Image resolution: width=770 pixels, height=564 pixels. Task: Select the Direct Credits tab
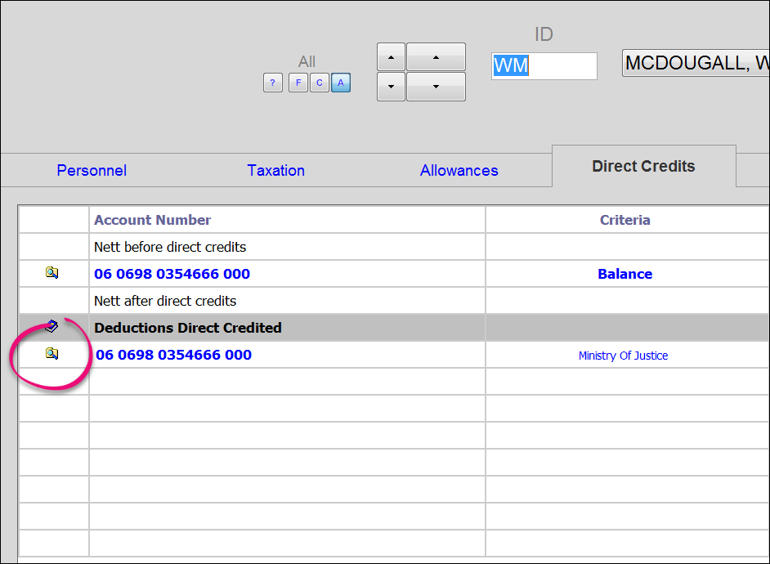click(x=643, y=166)
